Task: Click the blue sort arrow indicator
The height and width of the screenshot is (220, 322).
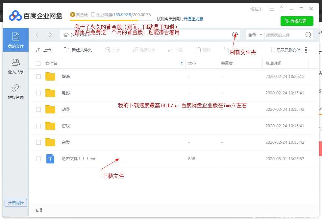Action: pos(182,63)
